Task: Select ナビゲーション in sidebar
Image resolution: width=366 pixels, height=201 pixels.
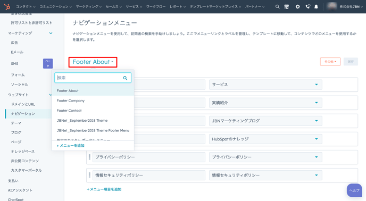Action: (x=23, y=114)
